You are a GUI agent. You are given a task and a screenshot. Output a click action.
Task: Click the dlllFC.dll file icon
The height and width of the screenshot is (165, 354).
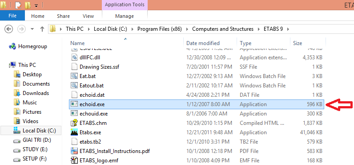click(74, 58)
